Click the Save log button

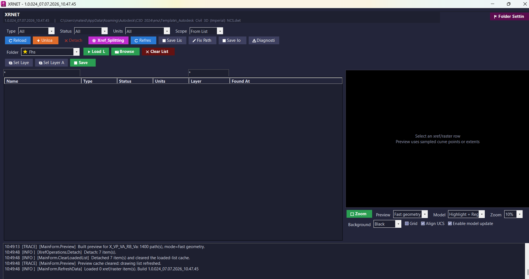232,40
